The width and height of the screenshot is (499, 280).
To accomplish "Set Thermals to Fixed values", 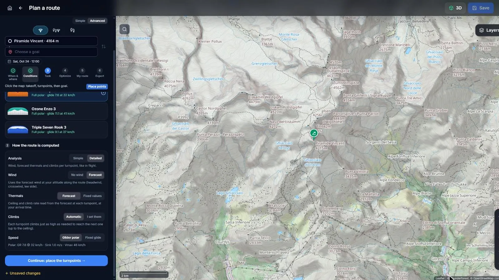I will (x=92, y=196).
